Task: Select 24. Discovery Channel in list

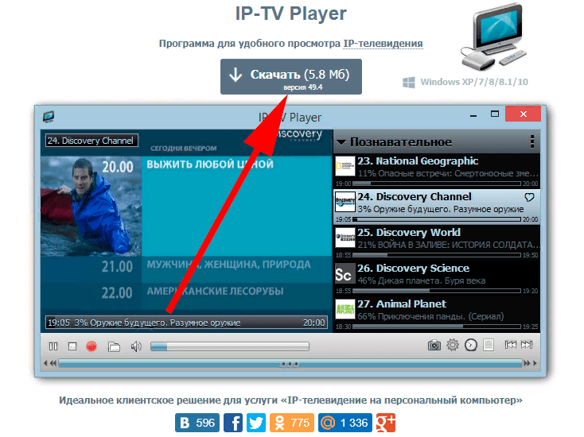Action: tap(437, 207)
